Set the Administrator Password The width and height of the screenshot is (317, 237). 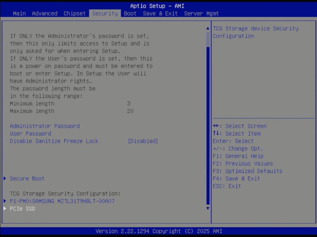45,126
